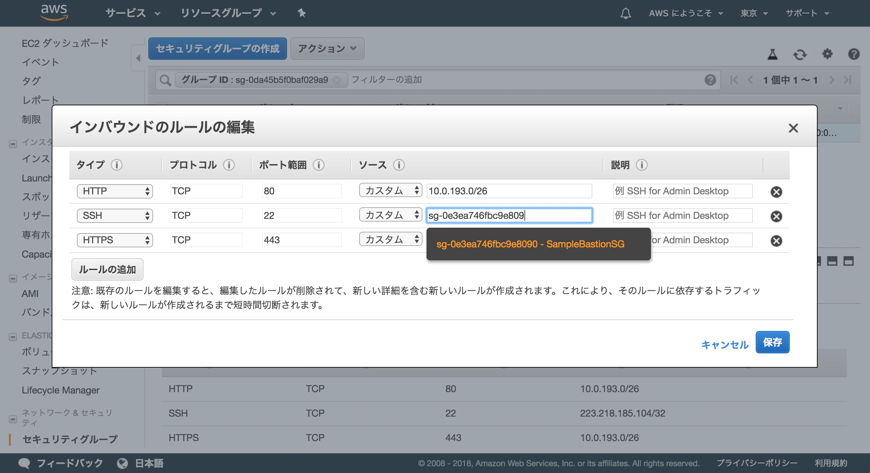870x473 pixels.
Task: Close the インバウンドのルールの編集 dialog
Action: [x=793, y=128]
